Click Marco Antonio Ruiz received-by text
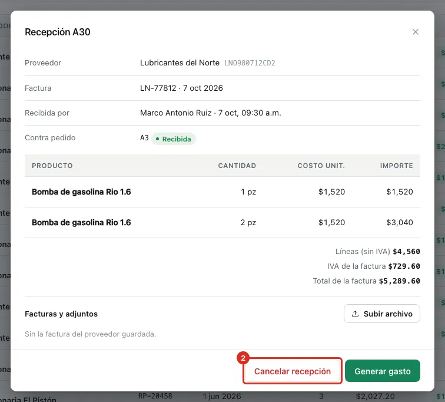445x402 pixels. (210, 113)
